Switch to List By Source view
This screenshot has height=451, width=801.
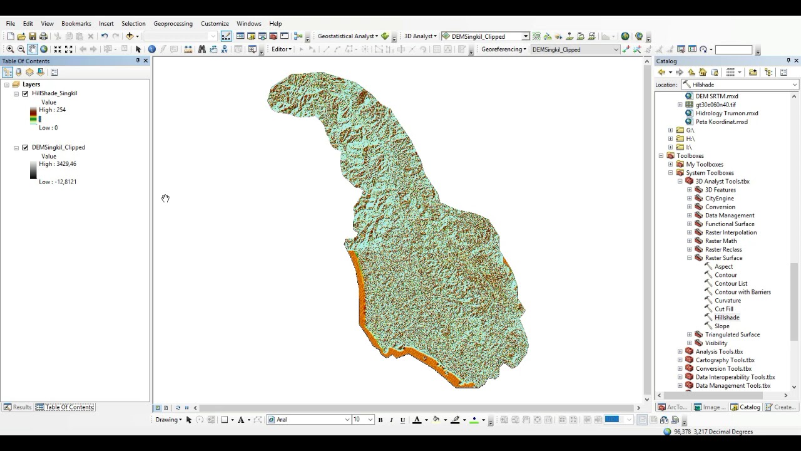(x=19, y=73)
